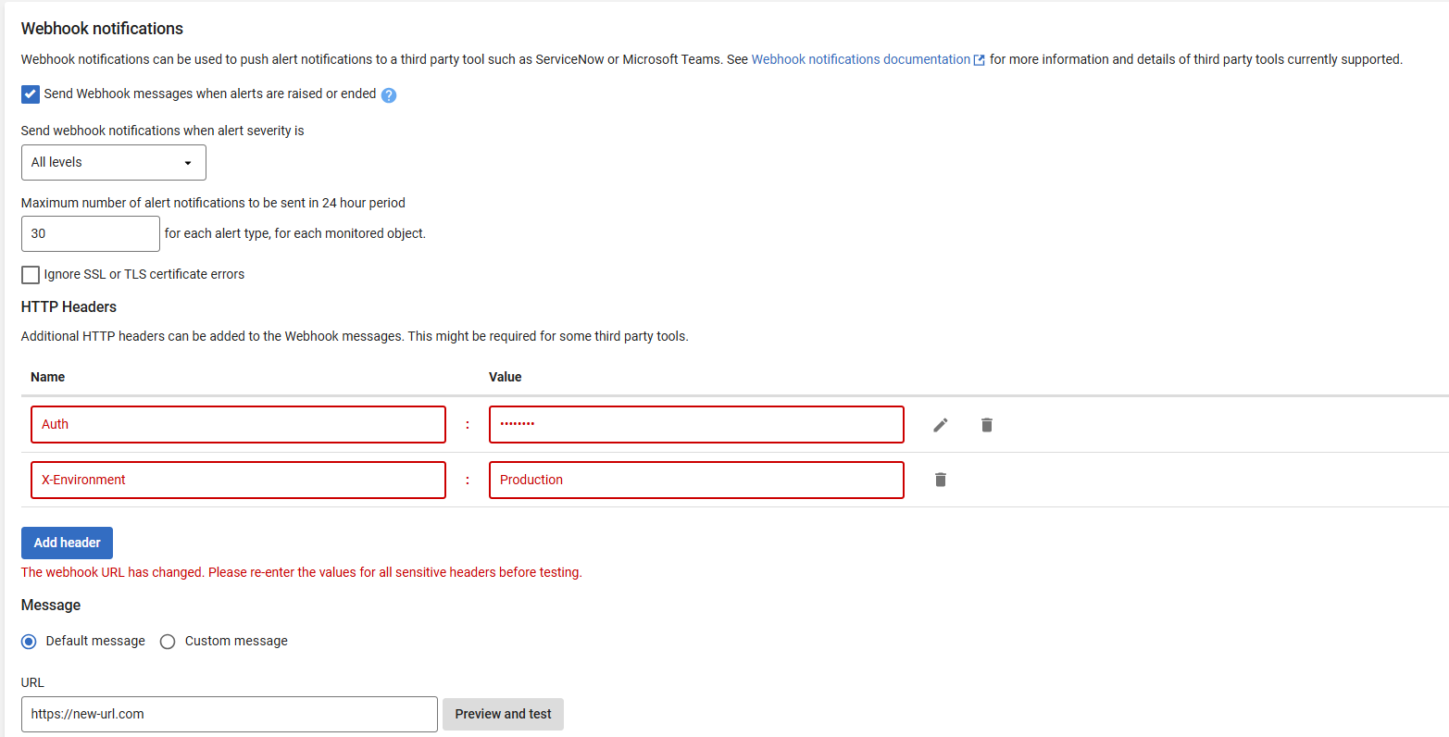Click the 'for each alert type' text

pyautogui.click(x=295, y=233)
